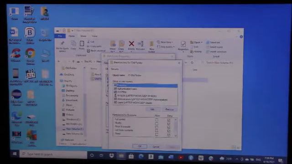Toggle the Deny checkbox for Modify

pos(169,124)
